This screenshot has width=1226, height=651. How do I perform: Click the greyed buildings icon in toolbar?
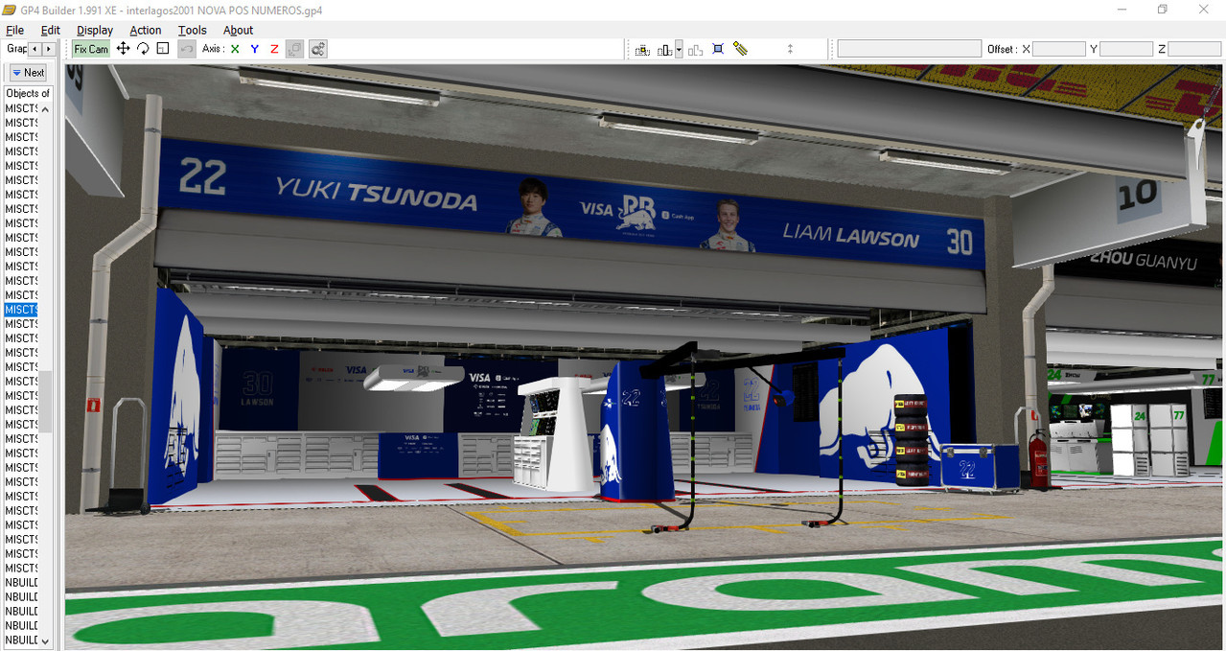point(696,49)
